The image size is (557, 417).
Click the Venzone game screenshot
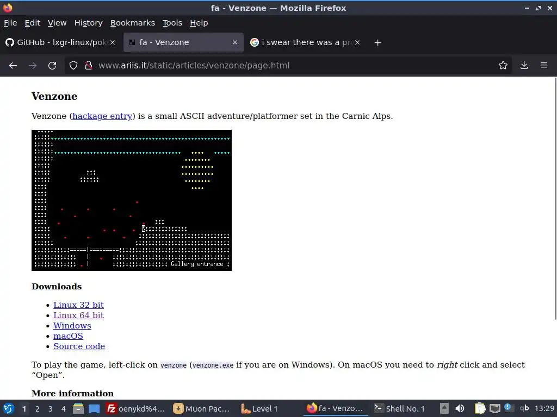point(132,200)
